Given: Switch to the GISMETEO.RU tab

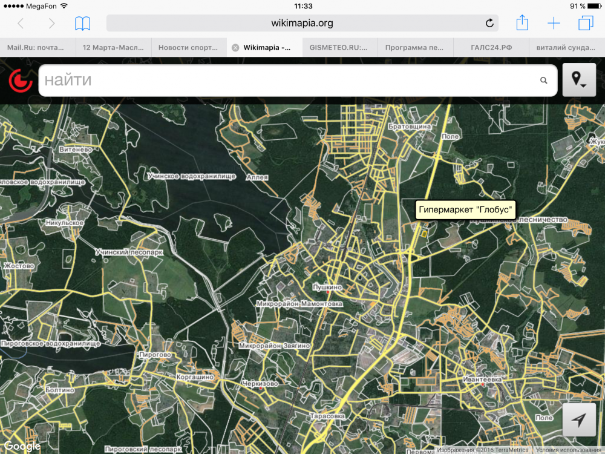Looking at the screenshot, I should click(x=338, y=47).
